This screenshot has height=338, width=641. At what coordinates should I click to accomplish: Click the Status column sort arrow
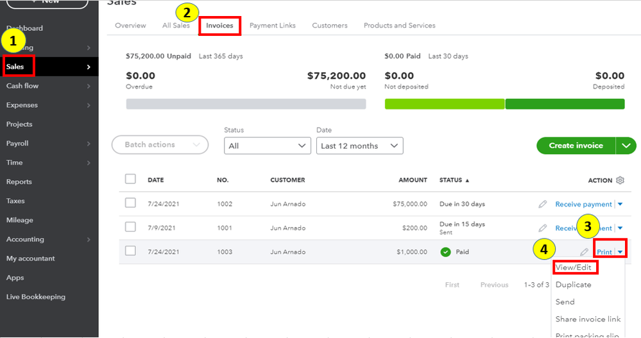(x=467, y=180)
